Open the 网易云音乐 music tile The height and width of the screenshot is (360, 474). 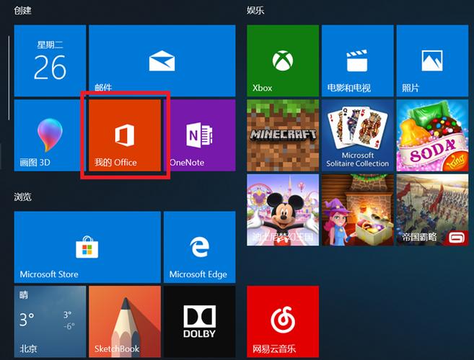282,321
